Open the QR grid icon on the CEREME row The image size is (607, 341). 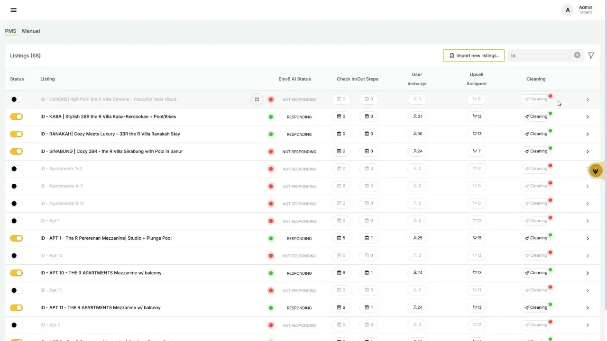(x=257, y=99)
